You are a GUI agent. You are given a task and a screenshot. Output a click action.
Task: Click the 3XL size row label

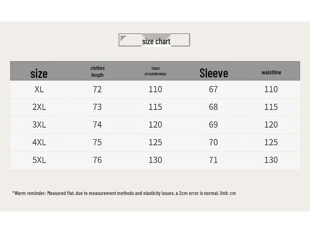[39, 124]
